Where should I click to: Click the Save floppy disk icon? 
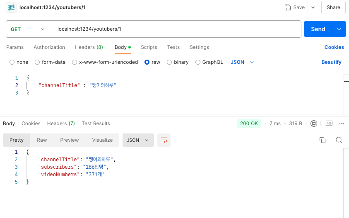288,7
